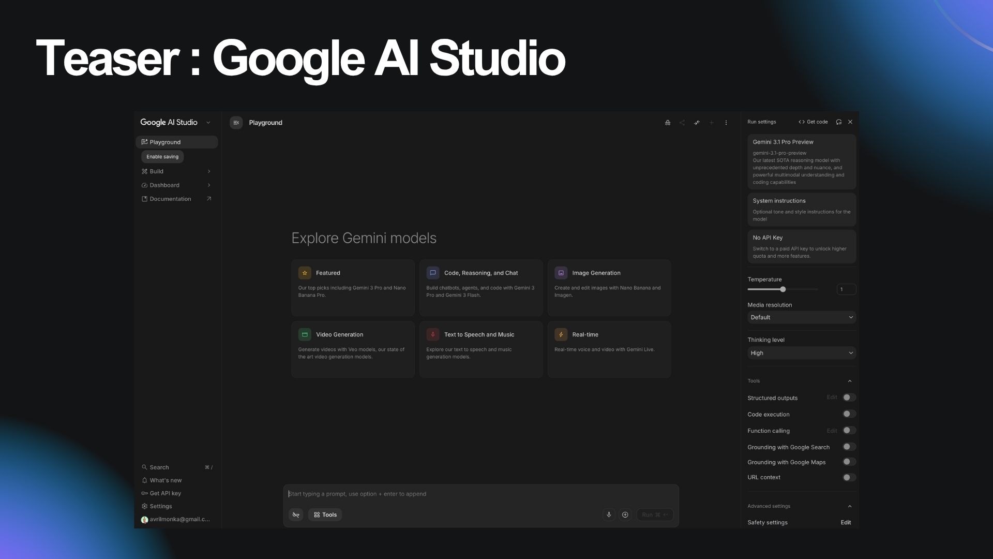Click the What's new bell icon
Viewport: 993px width, 559px height.
click(144, 480)
